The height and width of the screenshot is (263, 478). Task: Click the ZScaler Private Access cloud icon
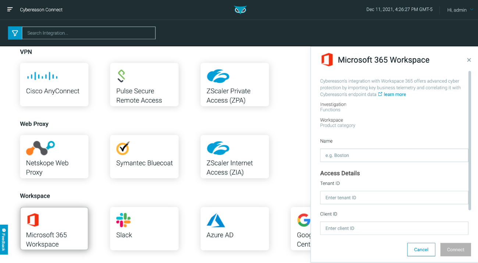pos(218,76)
